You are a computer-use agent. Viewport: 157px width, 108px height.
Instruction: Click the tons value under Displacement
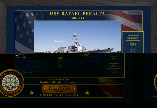coord(113,66)
